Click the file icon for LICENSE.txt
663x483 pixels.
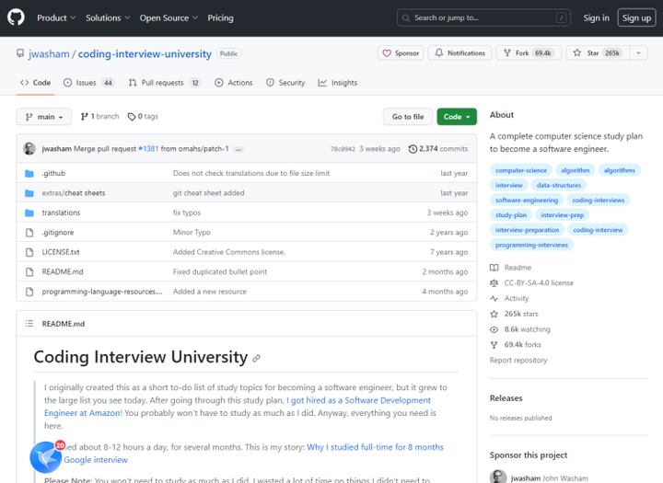point(29,252)
